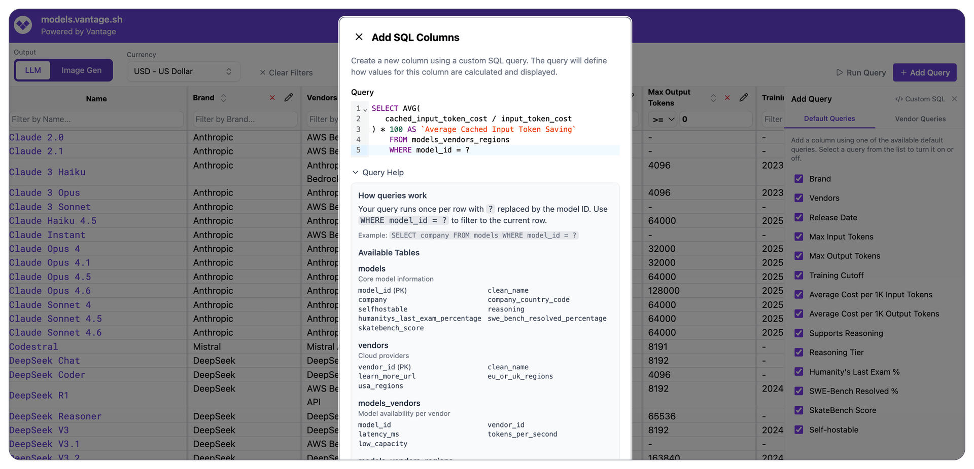Open the DeepSeek R1 model link
The image size is (974, 469).
(x=39, y=395)
